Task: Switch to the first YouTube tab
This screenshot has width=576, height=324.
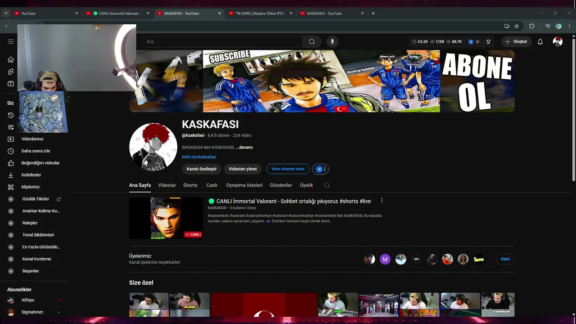Action: (x=45, y=13)
